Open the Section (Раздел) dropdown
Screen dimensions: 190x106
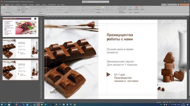pyautogui.click(x=24, y=11)
